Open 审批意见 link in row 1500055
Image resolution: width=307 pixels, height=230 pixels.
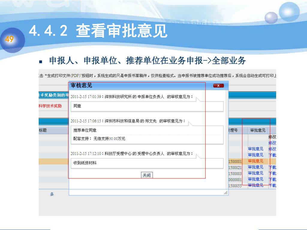click(x=255, y=185)
